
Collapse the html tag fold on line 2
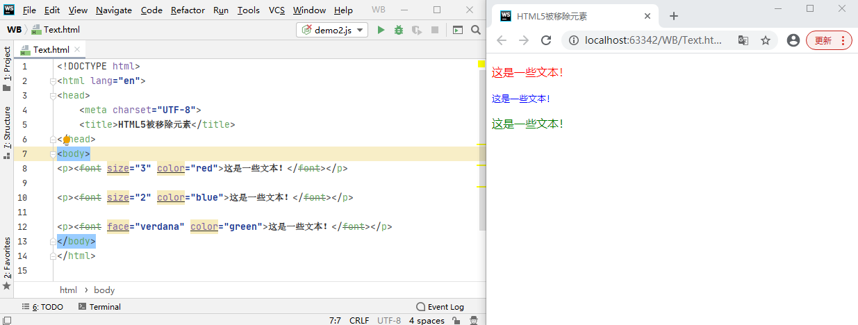[x=53, y=81]
